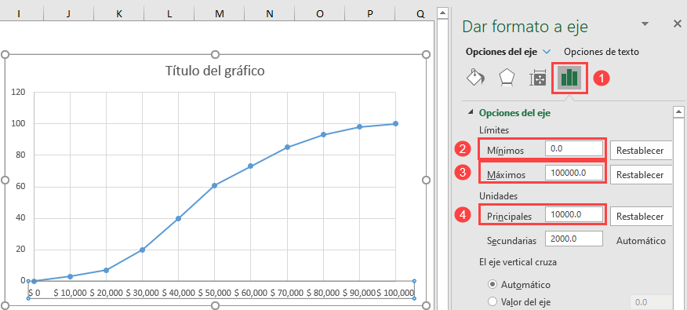The image size is (687, 310).
Task: Switch to Opciones de texto tab
Action: (x=601, y=52)
